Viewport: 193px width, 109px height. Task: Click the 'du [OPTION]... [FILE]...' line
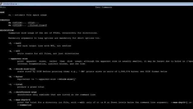(24, 23)
